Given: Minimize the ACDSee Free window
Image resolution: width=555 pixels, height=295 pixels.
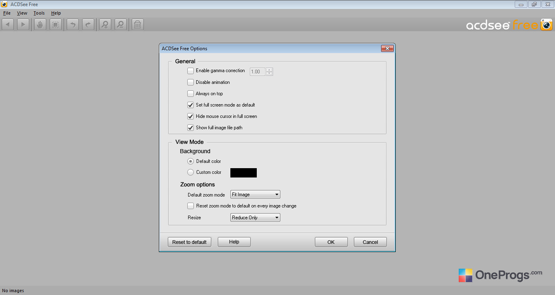Looking at the screenshot, I should 521,4.
